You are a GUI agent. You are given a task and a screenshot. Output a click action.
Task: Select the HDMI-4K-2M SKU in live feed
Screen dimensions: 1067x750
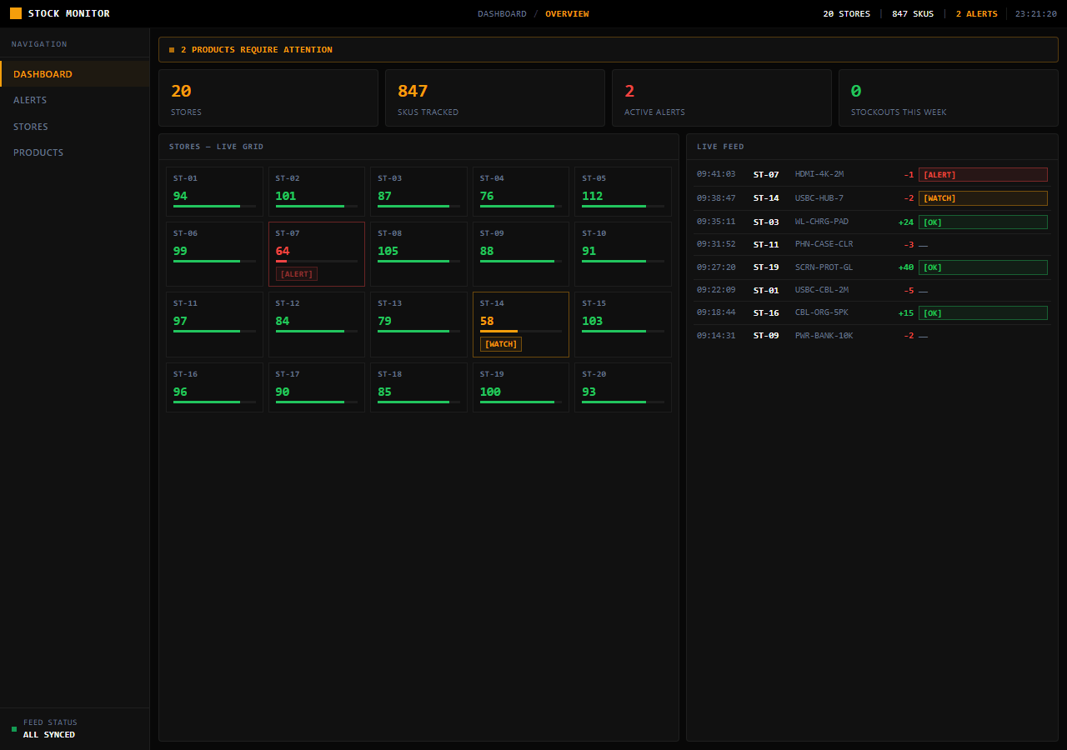pos(819,174)
